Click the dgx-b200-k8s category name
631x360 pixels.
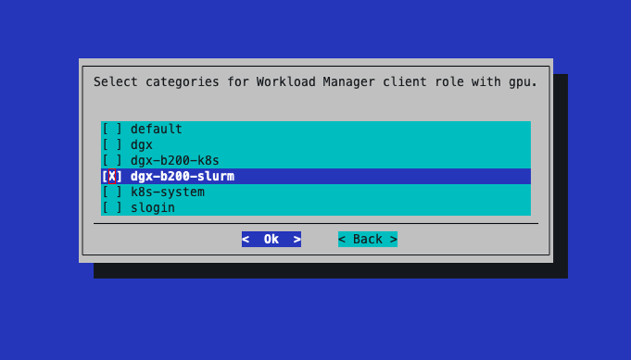(175, 160)
